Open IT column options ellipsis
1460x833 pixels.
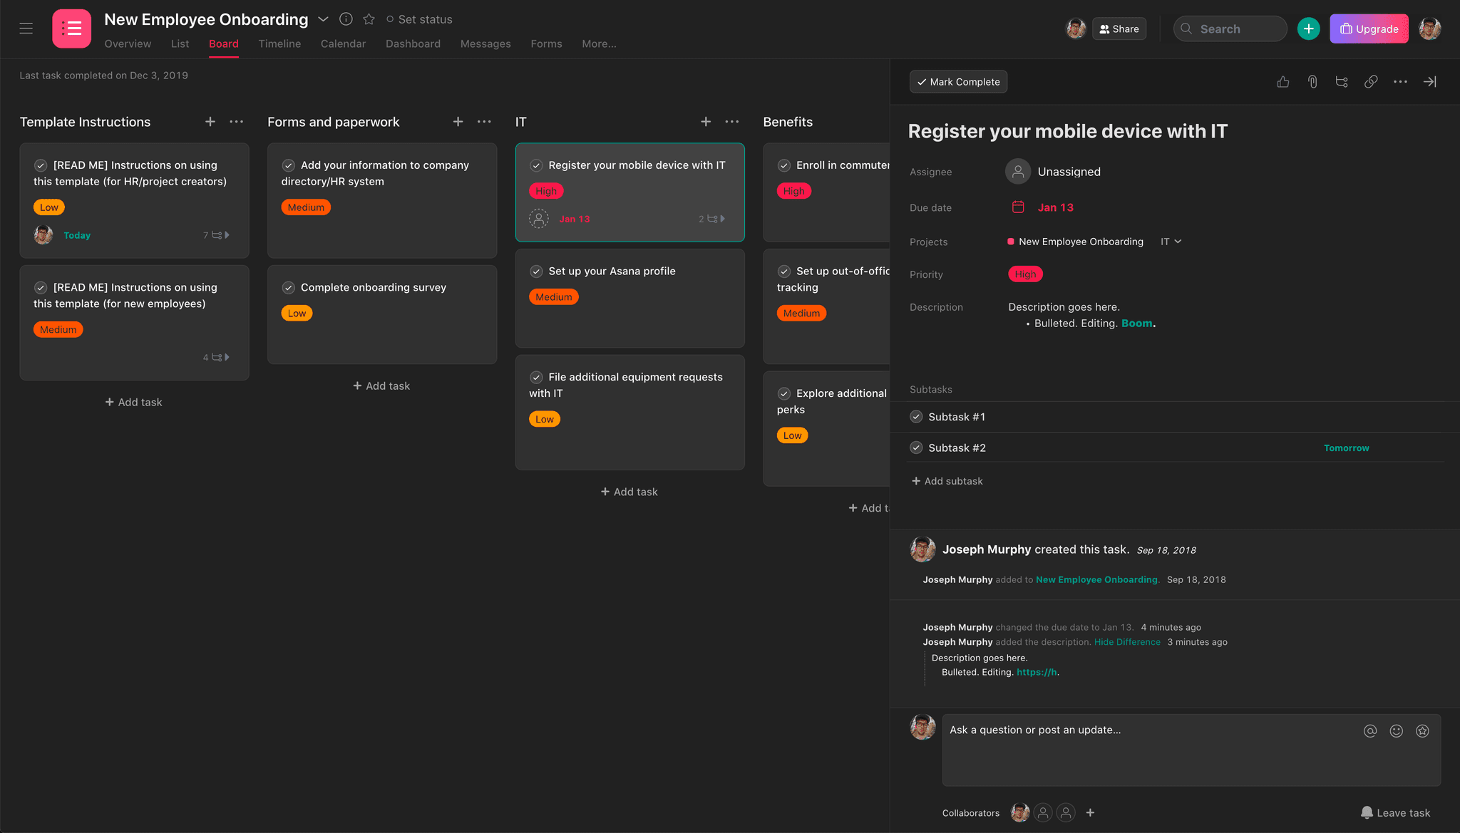tap(732, 122)
